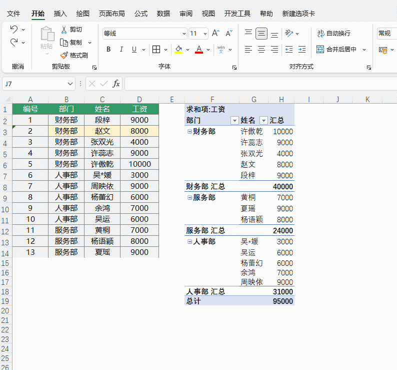Screen dimensions: 397x370
Task: Click the Align Right icon
Action: (x=274, y=50)
